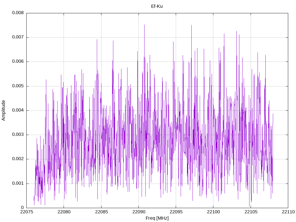Click the 22110 x-axis tick label
This screenshot has height=222, width=296.
288,212
